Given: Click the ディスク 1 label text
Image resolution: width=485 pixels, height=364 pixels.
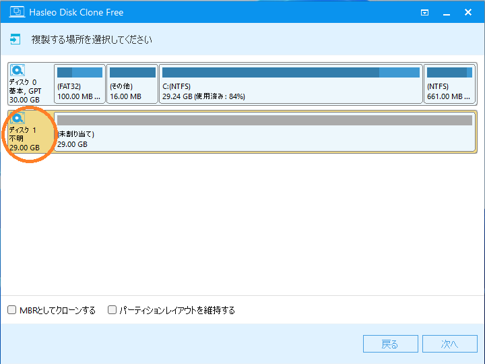Looking at the screenshot, I should click(x=23, y=129).
